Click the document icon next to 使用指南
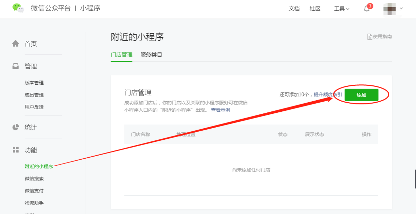This screenshot has width=416, height=214. pyautogui.click(x=370, y=37)
